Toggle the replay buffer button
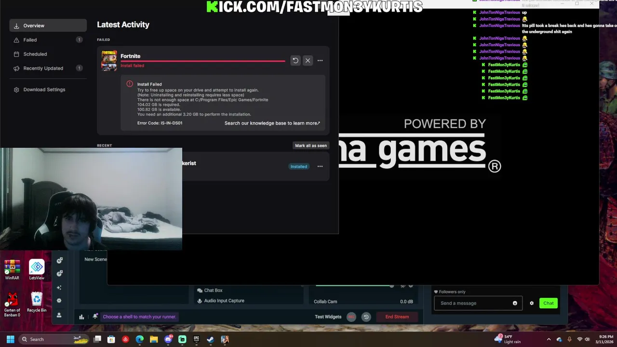617x347 pixels. [x=366, y=317]
